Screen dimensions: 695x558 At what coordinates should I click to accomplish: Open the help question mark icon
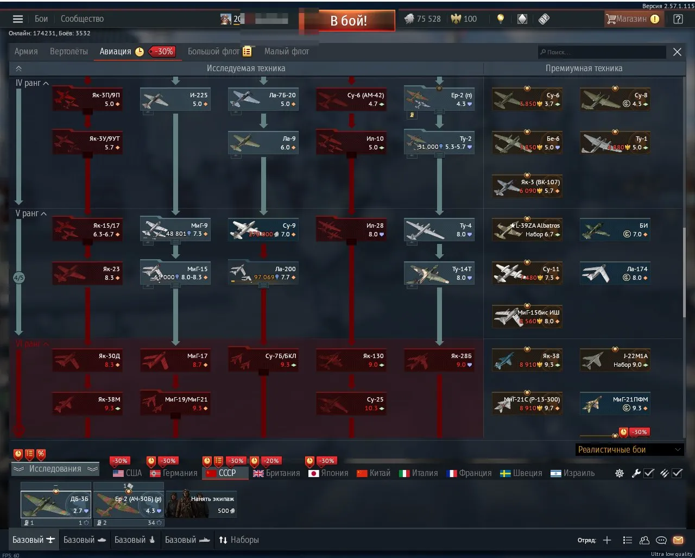[x=678, y=18]
